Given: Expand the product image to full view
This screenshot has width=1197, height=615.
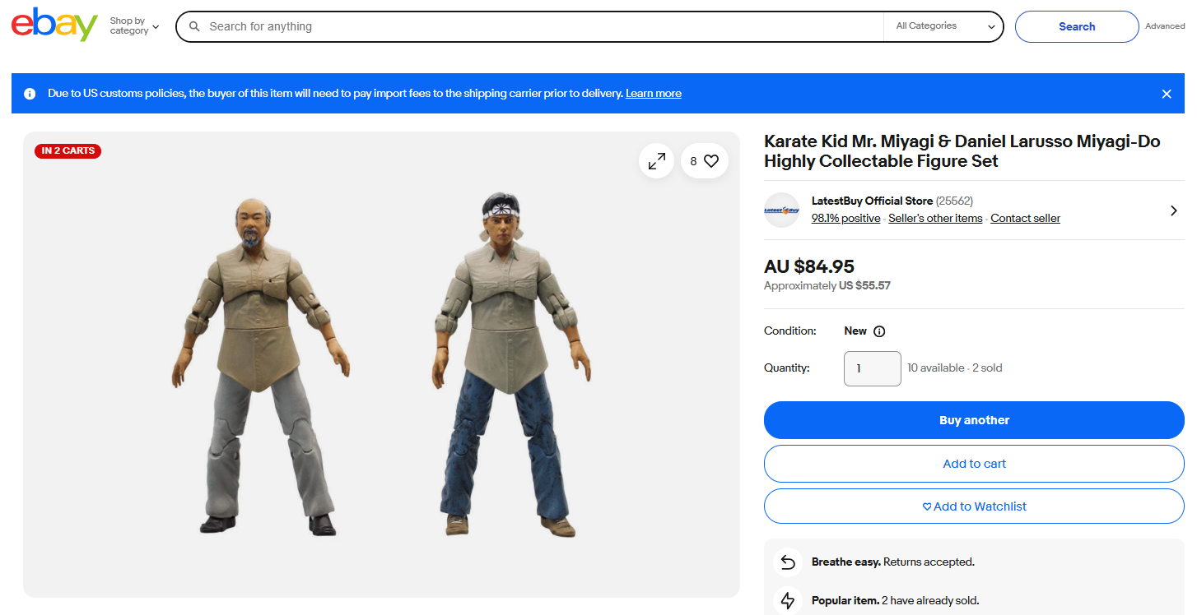Looking at the screenshot, I should (x=656, y=161).
